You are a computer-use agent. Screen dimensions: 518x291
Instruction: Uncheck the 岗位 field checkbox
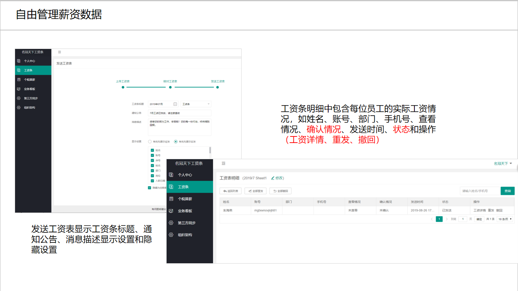click(152, 175)
